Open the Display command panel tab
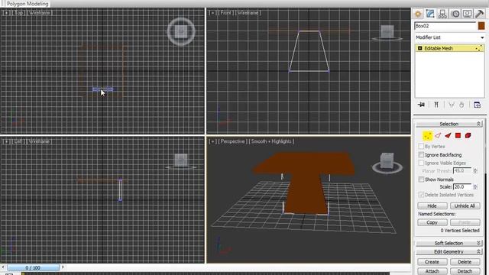This screenshot has width=489, height=275. [467, 14]
